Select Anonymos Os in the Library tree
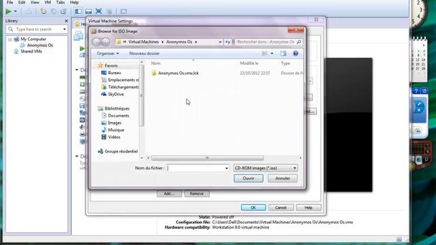This screenshot has height=245, width=436. point(40,45)
